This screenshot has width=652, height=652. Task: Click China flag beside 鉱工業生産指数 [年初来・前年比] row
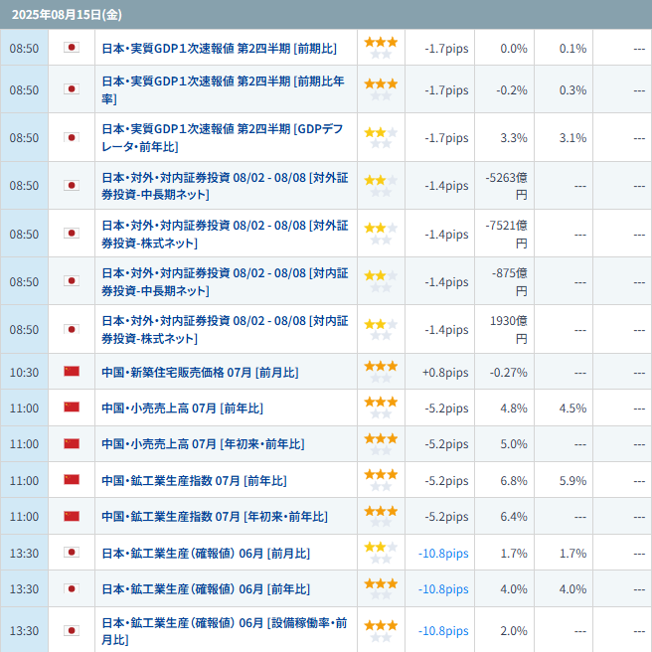click(71, 517)
